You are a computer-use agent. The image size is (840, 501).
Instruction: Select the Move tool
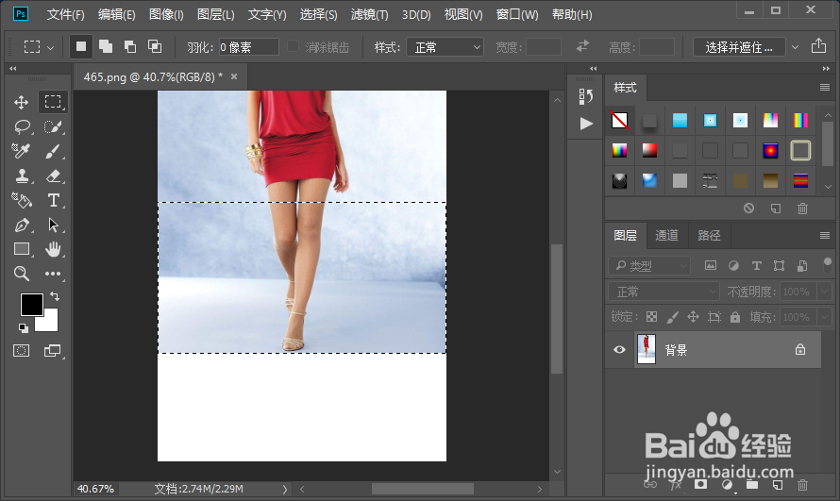point(22,102)
